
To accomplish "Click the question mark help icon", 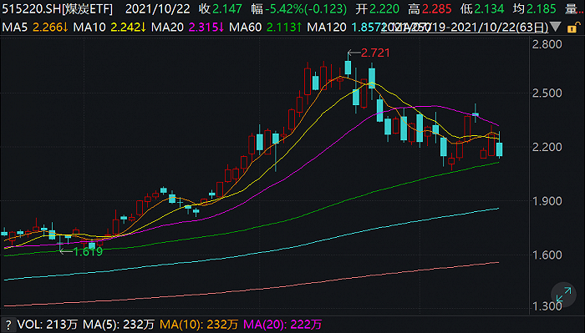I will (x=8, y=325).
